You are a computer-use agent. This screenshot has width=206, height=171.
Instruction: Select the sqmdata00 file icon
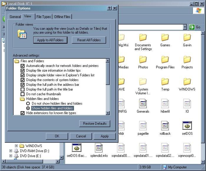pyautogui.click(x=121, y=148)
